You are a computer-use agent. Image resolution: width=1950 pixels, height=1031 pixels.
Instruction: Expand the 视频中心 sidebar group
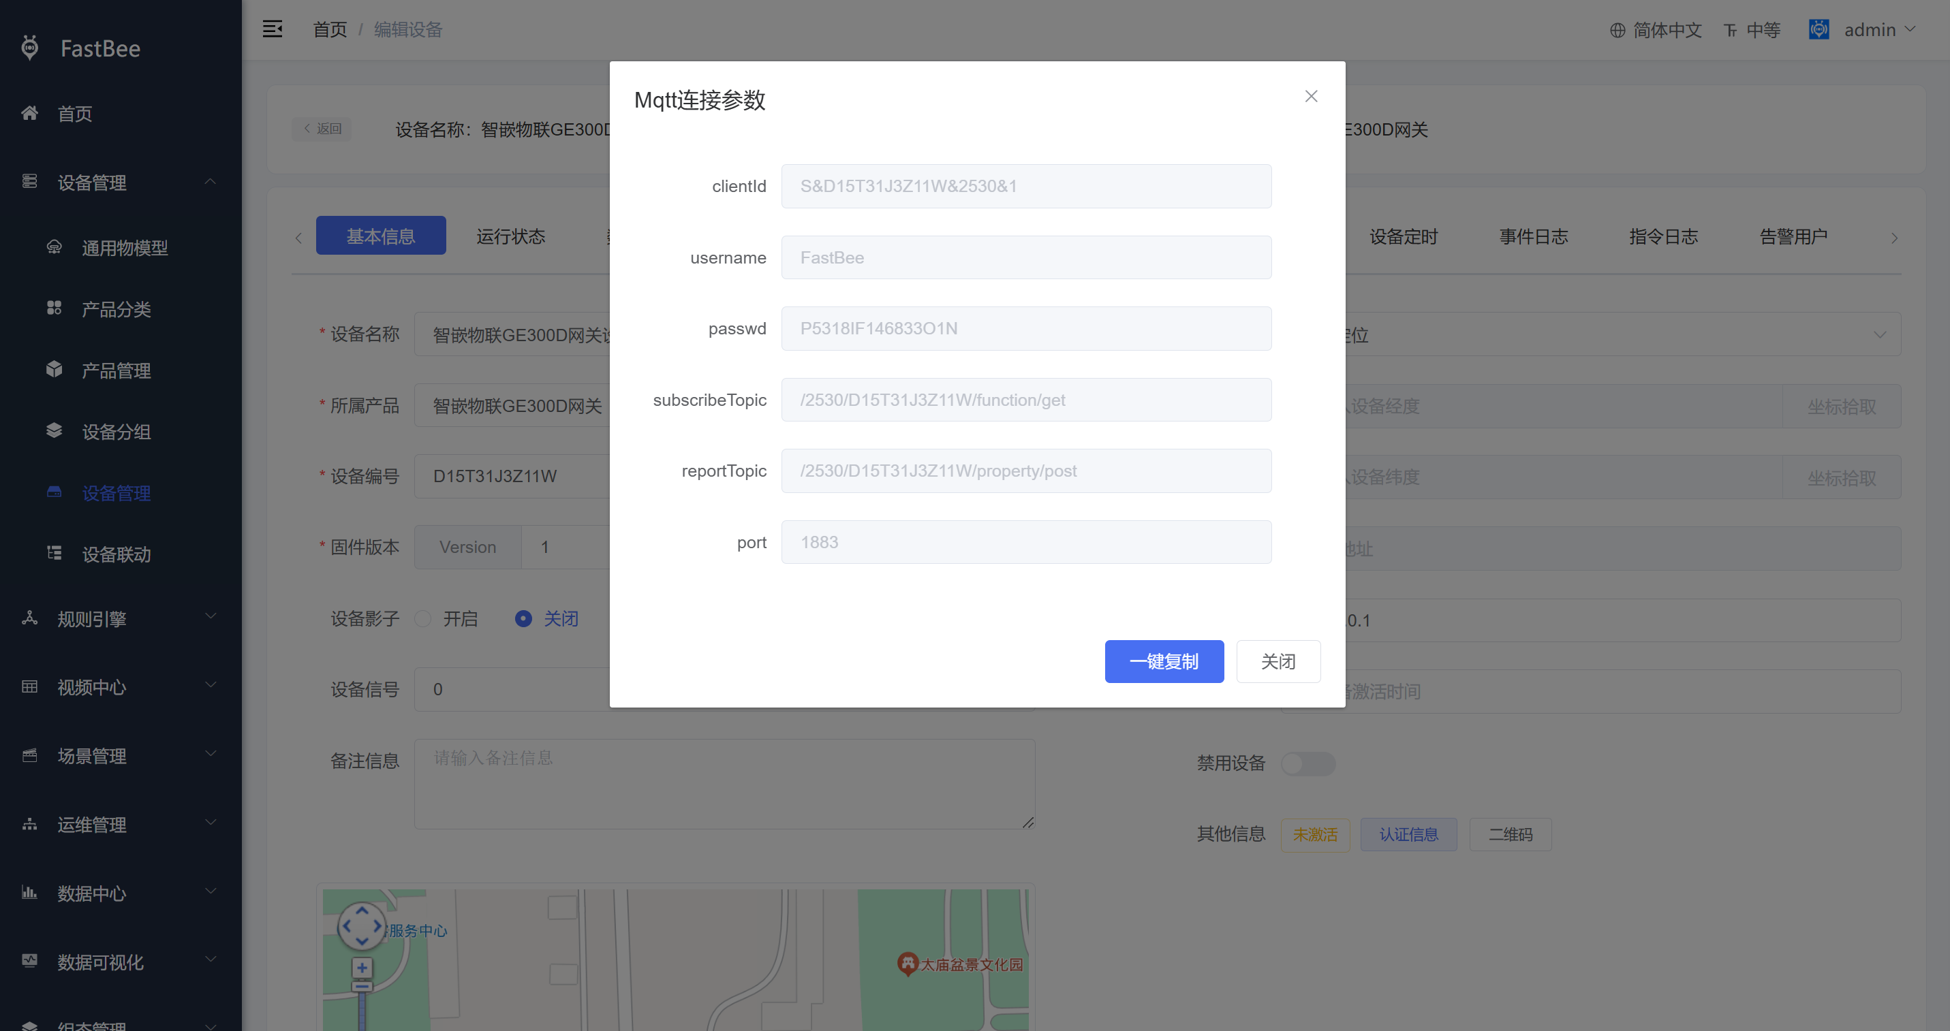pyautogui.click(x=211, y=685)
